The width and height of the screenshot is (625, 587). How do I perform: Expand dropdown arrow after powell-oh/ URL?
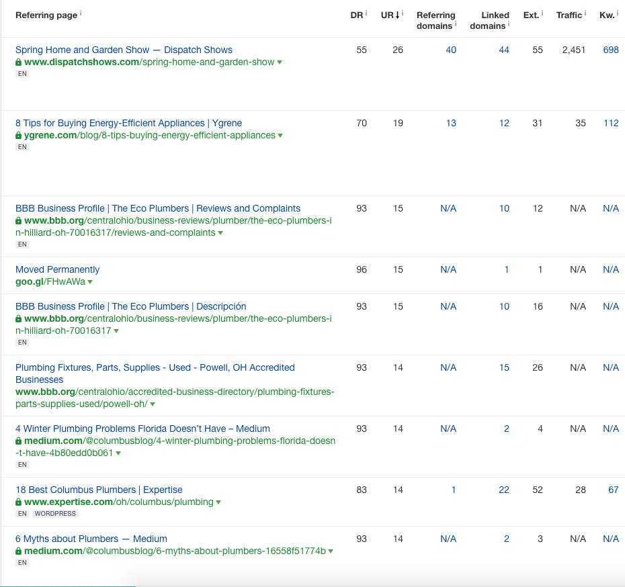(153, 404)
